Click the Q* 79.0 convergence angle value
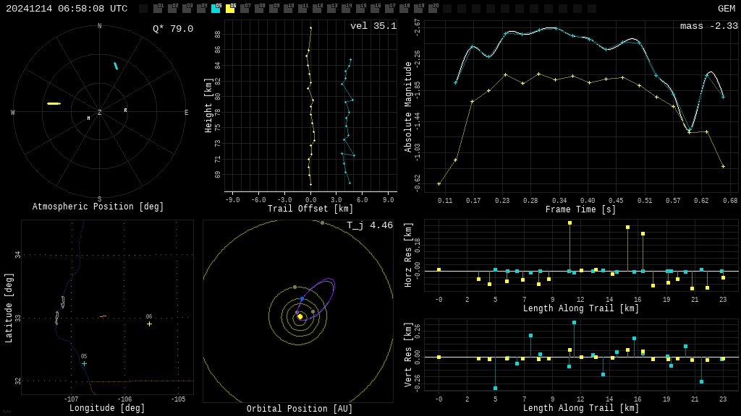This screenshot has height=416, width=741. click(172, 29)
